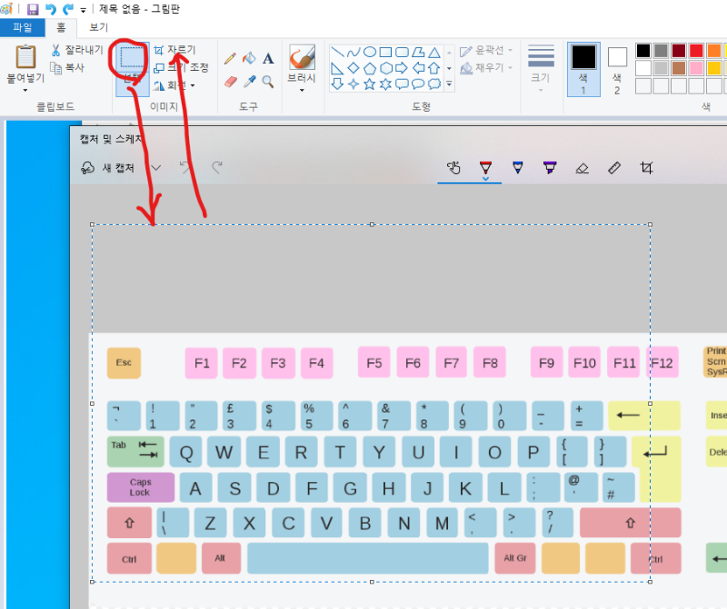Select the Color picker eyedropper tool
This screenshot has height=609, width=727.
[x=249, y=82]
